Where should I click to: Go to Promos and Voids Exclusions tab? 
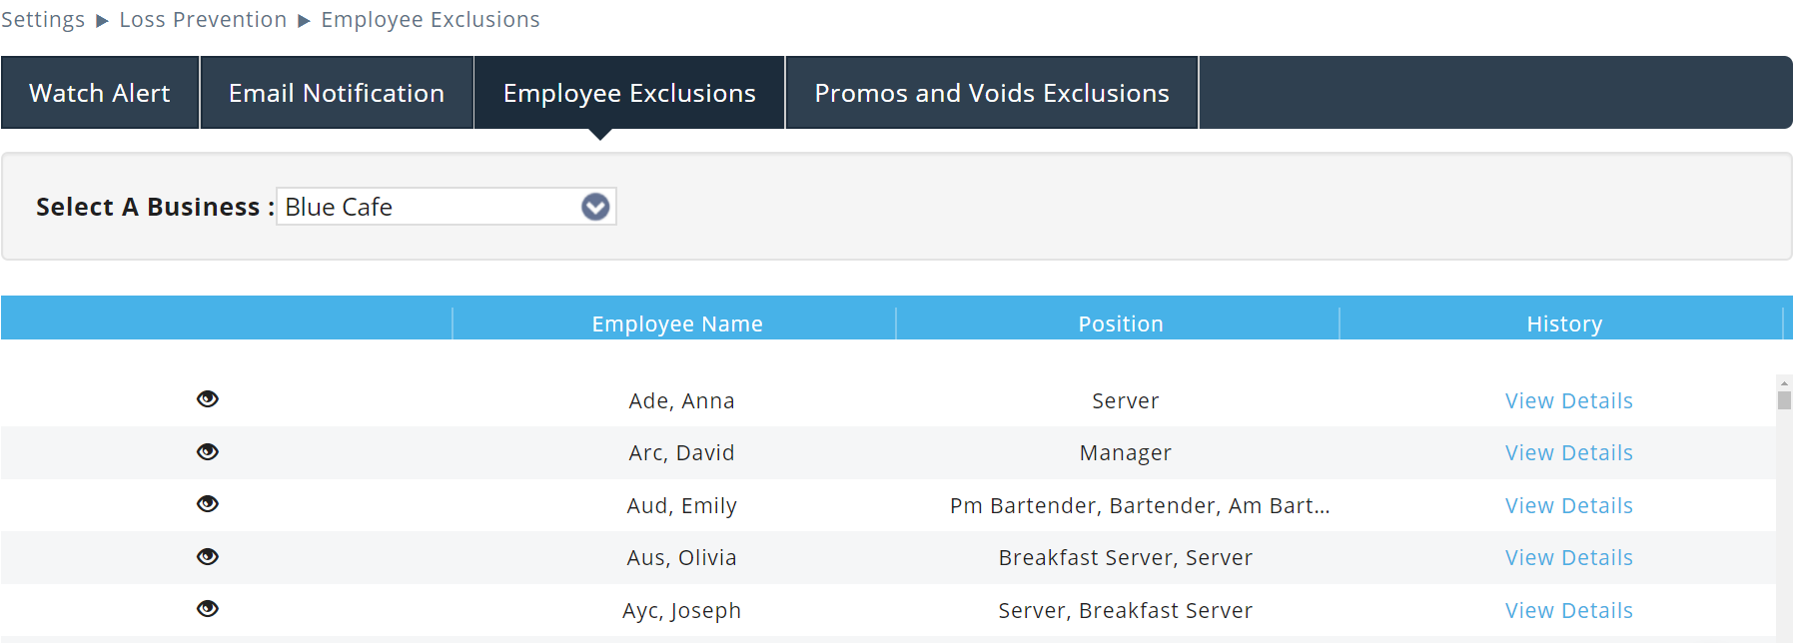992,93
